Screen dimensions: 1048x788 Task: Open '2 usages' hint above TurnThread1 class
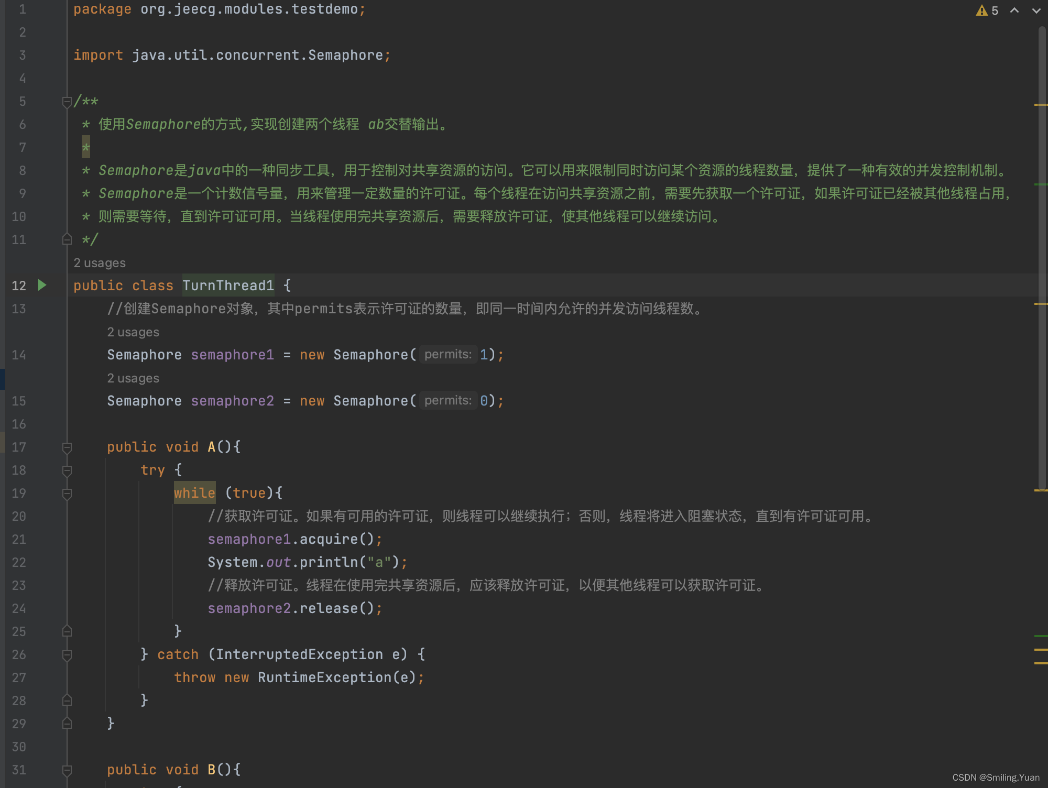(x=100, y=263)
